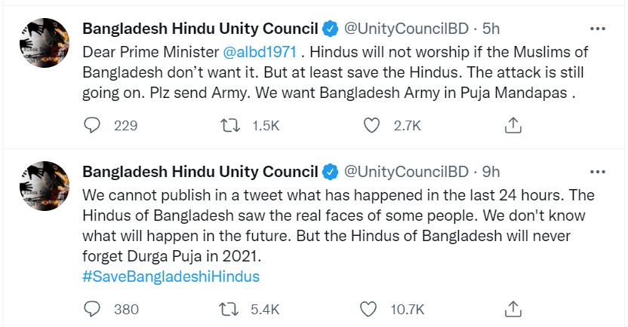The width and height of the screenshot is (628, 327).
Task: Open more options on the 5h tweet
Action: (597, 29)
